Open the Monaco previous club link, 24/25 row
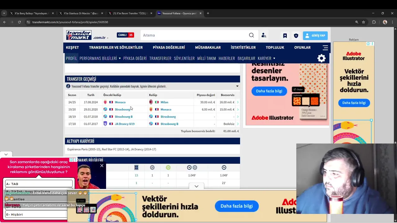Viewport: 397px width, 223px height. click(x=120, y=102)
